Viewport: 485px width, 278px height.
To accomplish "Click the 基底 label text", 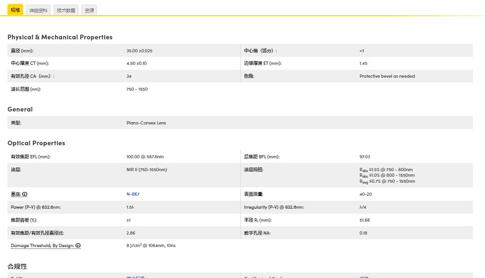I will (x=16, y=194).
